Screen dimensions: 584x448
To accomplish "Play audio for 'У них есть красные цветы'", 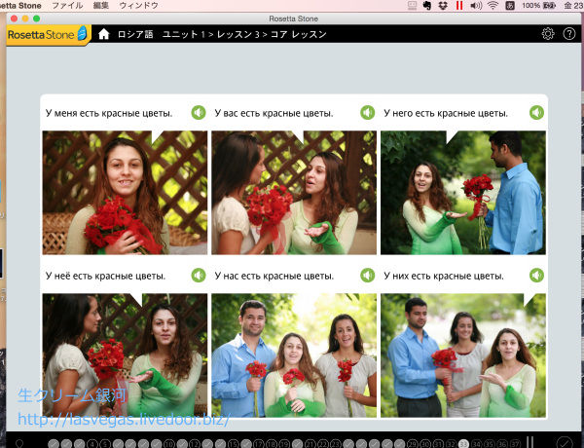I will [536, 276].
